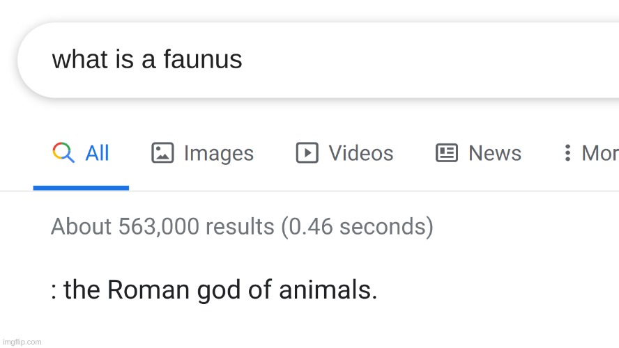This screenshot has height=348, width=619.
Task: Click the newspaper icon beside News
Action: tap(447, 153)
